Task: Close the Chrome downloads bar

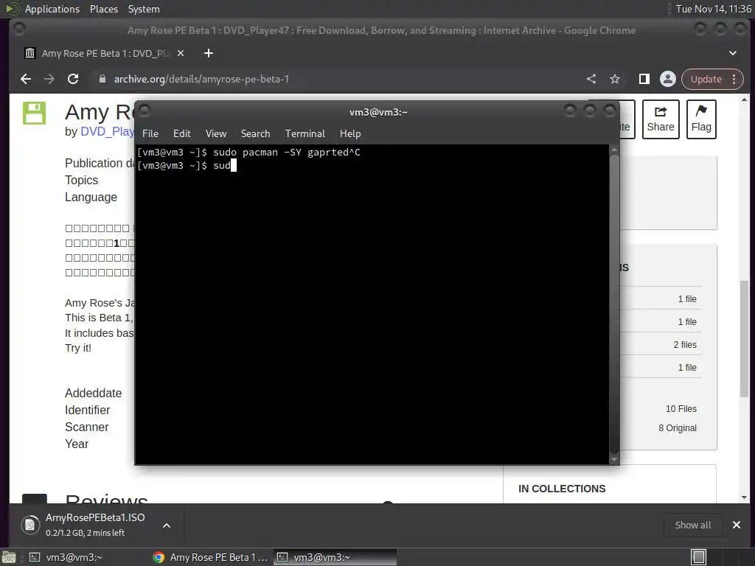Action: (x=737, y=525)
